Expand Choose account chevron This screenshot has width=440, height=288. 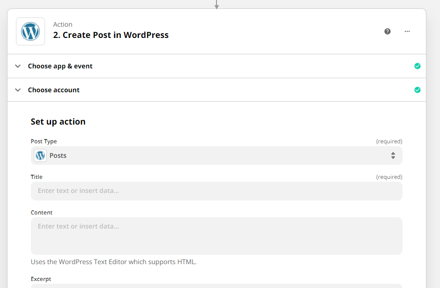[18, 90]
